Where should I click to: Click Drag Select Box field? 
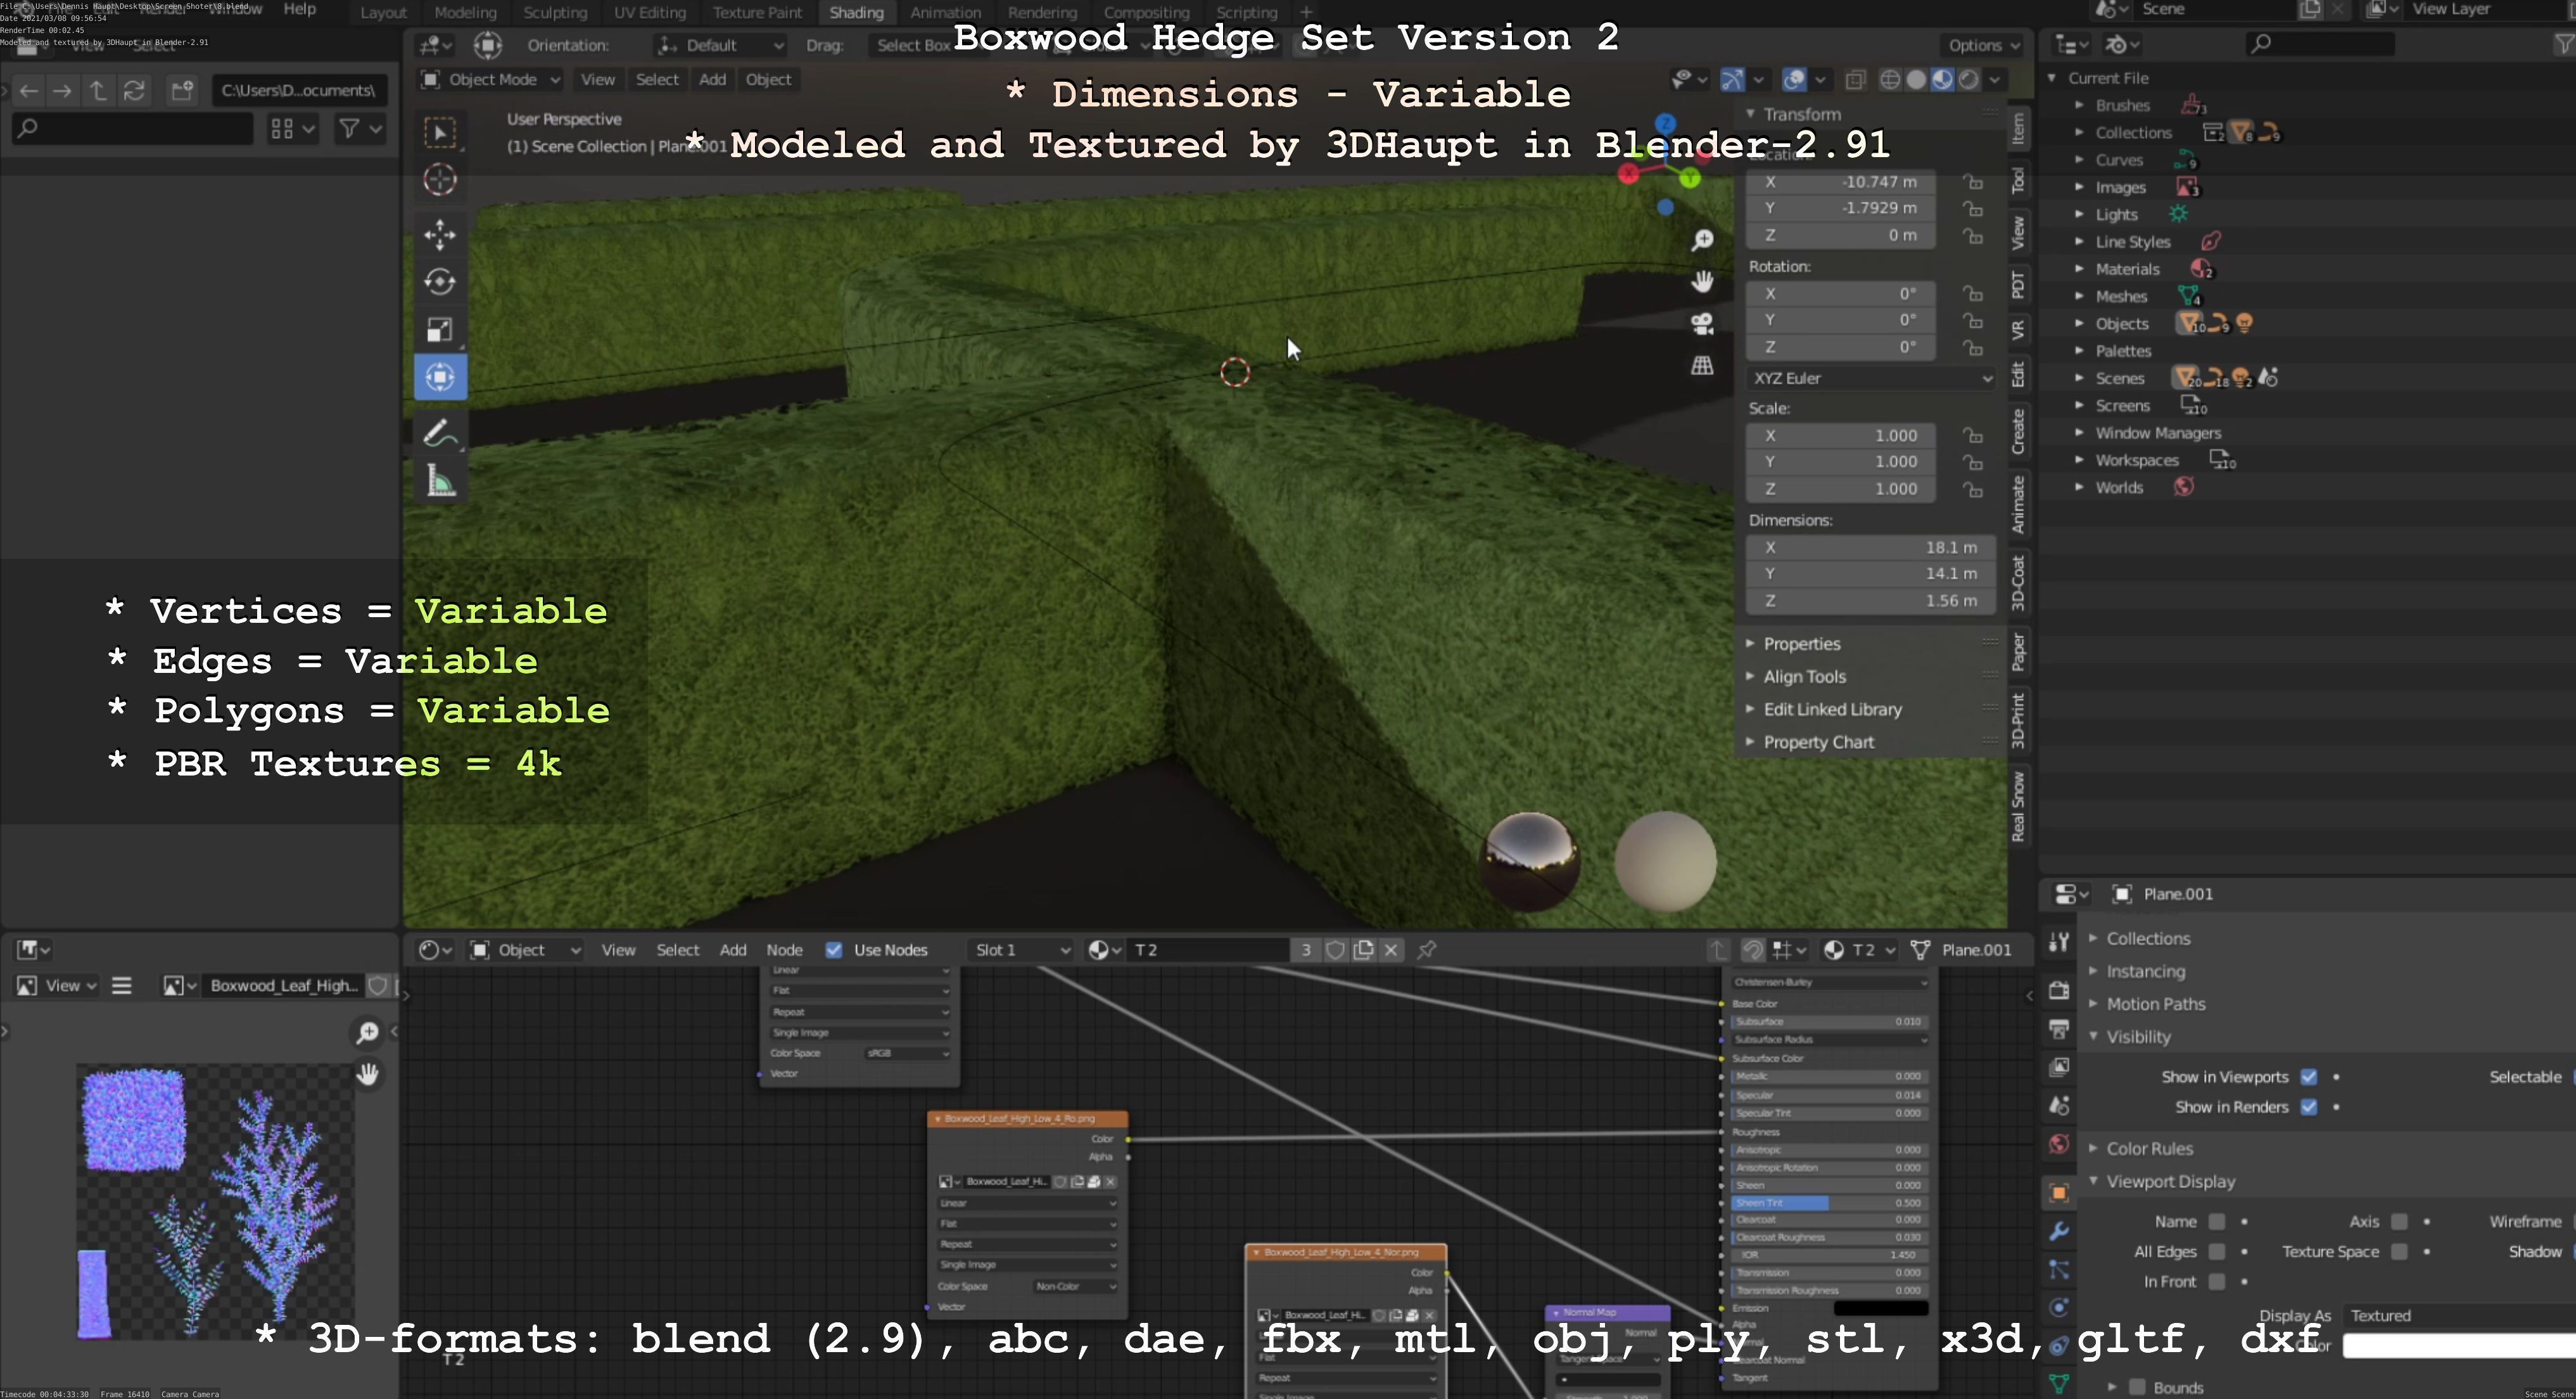pos(913,45)
